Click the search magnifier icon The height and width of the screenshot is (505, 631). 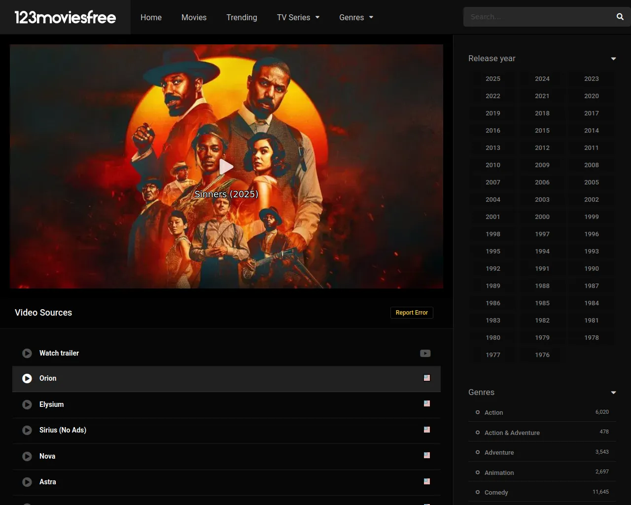point(620,17)
